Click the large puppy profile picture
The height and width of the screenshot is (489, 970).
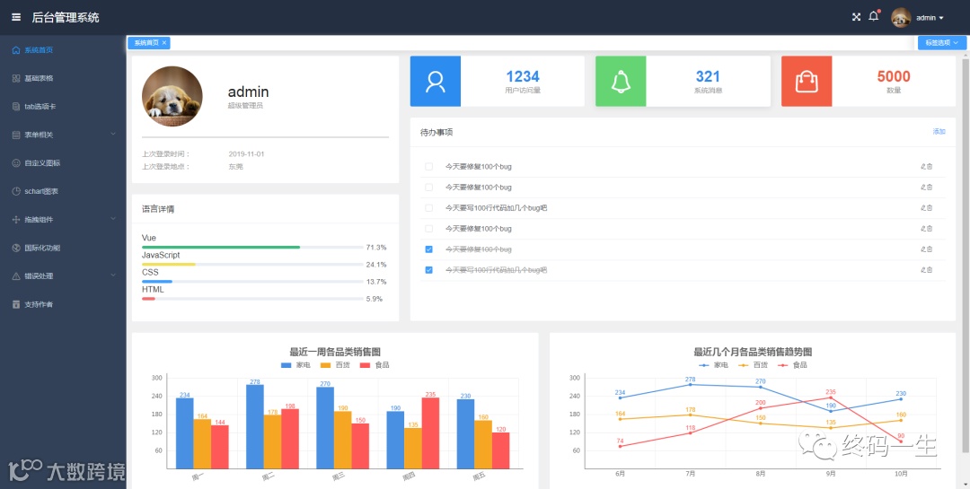(x=172, y=96)
